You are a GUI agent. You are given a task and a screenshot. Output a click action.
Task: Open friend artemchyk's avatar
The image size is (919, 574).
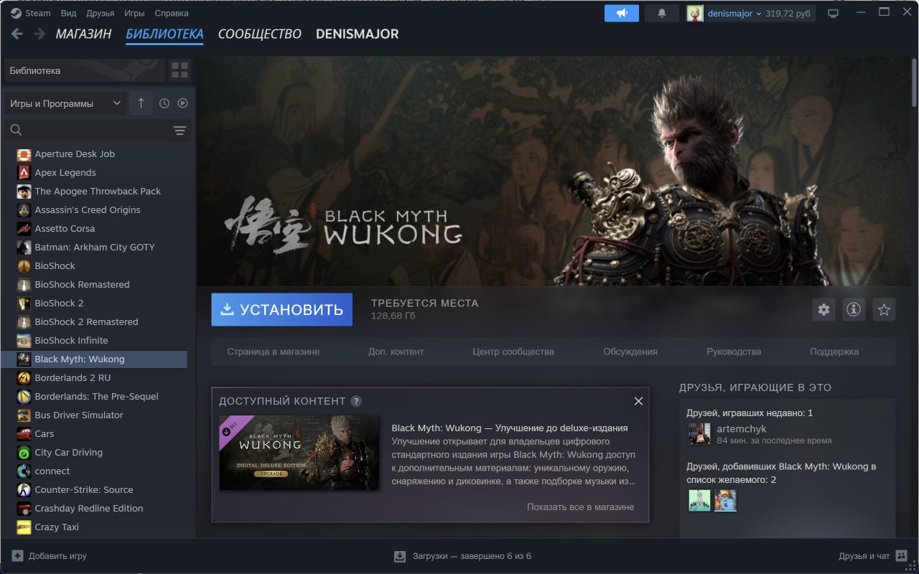tap(699, 433)
